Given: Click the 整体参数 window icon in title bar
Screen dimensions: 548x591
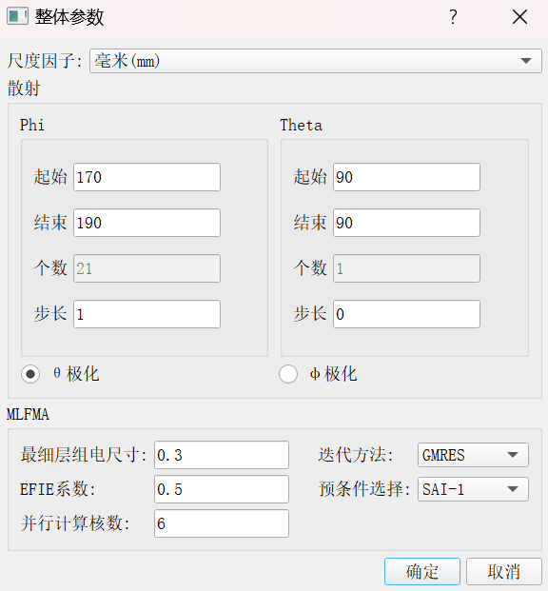Looking at the screenshot, I should (x=17, y=16).
